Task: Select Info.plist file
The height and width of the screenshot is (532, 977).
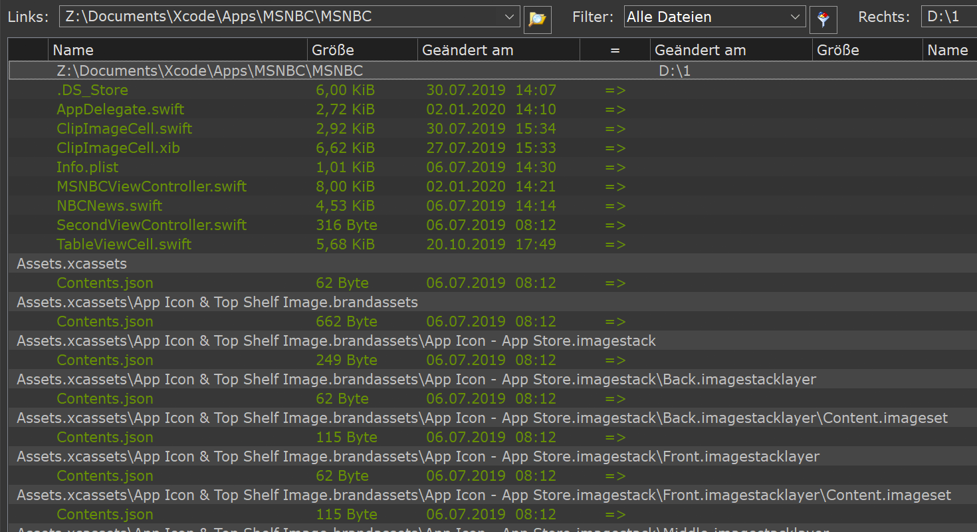Action: pos(88,167)
